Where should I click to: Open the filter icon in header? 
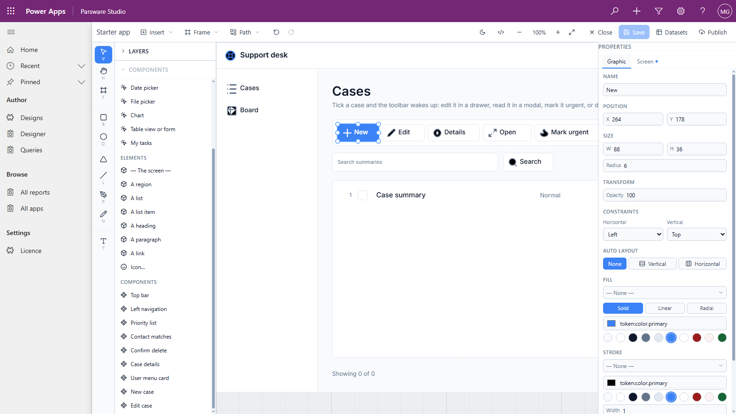(659, 11)
